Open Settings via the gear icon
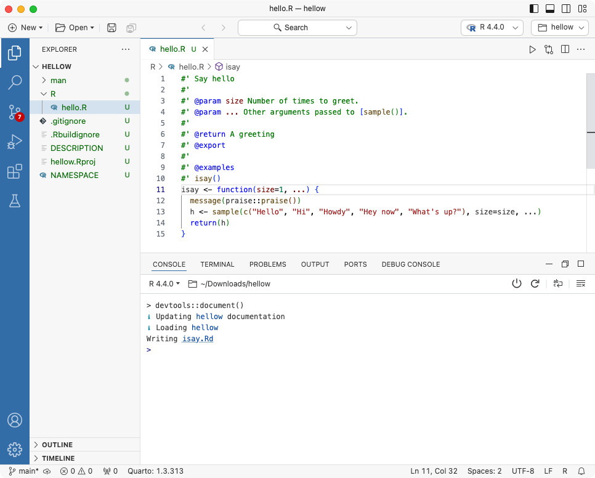Screen dimensions: 595x478 pyautogui.click(x=15, y=450)
